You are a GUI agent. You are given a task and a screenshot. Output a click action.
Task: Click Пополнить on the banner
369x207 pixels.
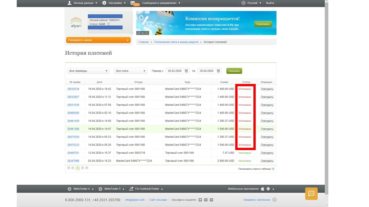pyautogui.click(x=263, y=24)
